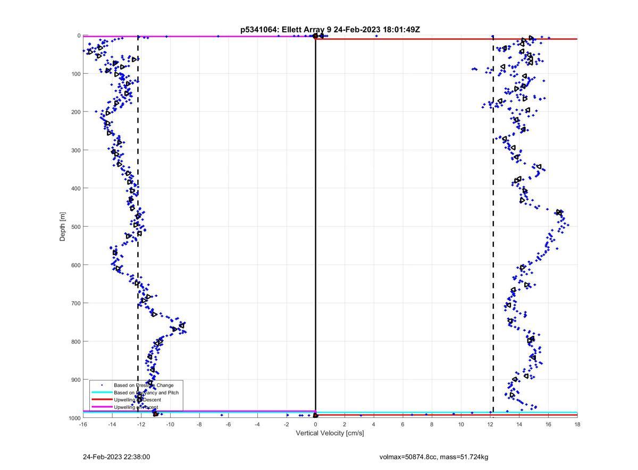Click the velocity axis tick label '18'
Screen dimensions: 638x470
[577, 424]
